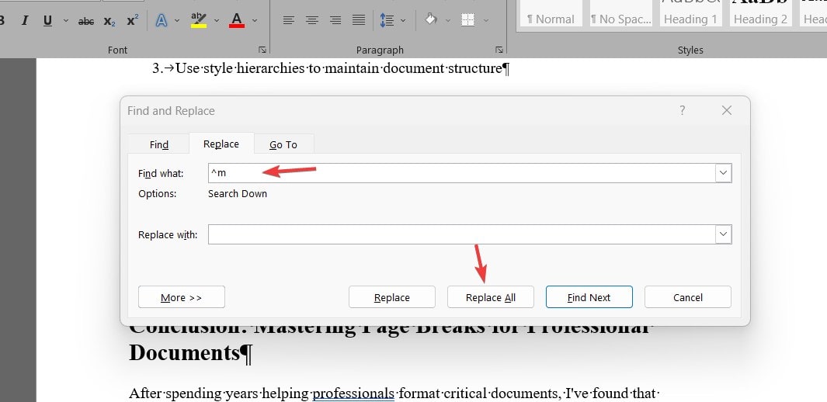The width and height of the screenshot is (827, 402).
Task: Switch to the Find tab
Action: pyautogui.click(x=158, y=144)
